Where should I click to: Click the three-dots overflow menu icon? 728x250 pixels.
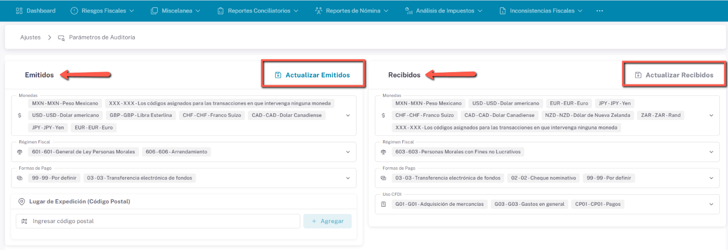(x=600, y=11)
